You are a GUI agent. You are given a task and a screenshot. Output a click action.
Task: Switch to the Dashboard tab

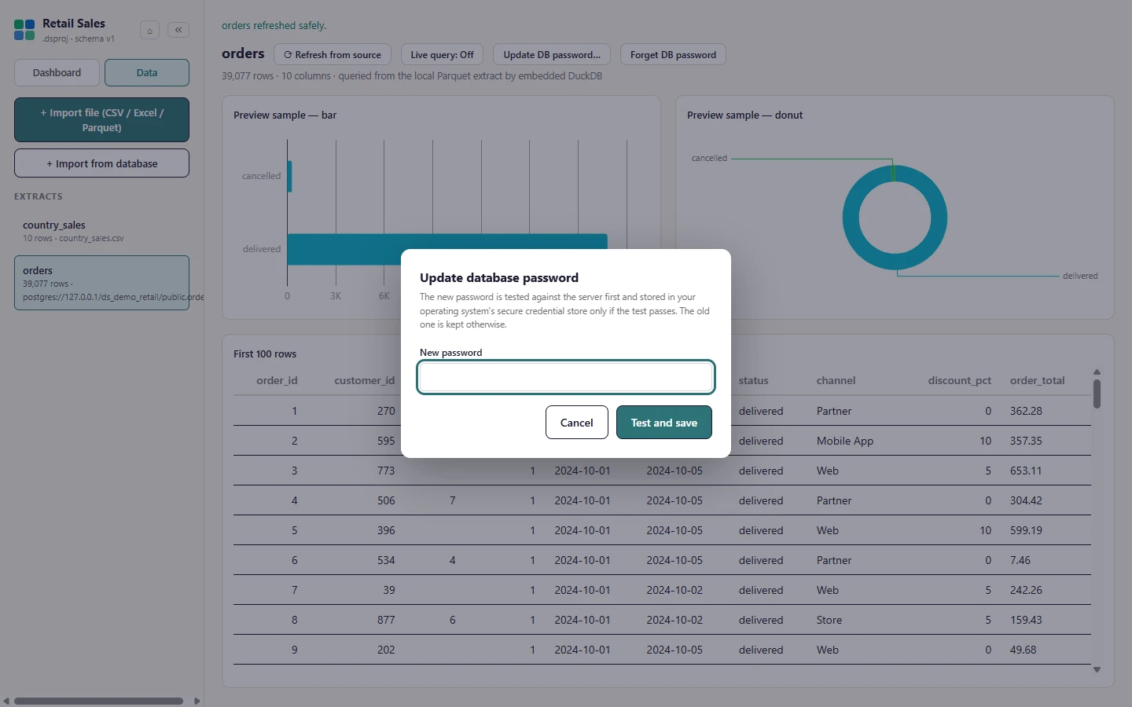tap(57, 72)
